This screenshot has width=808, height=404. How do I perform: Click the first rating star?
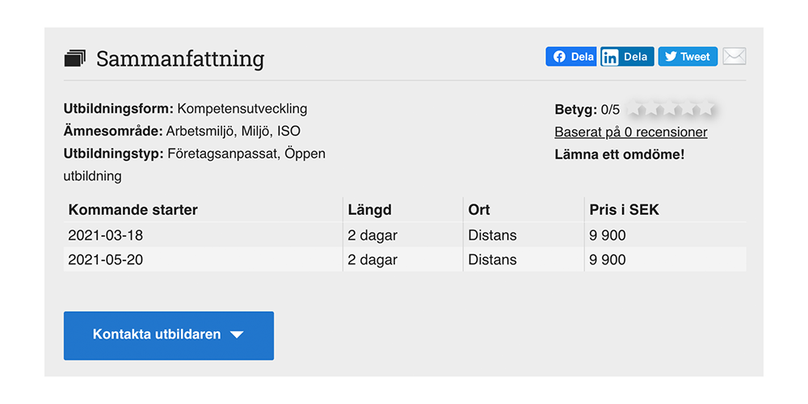point(637,109)
